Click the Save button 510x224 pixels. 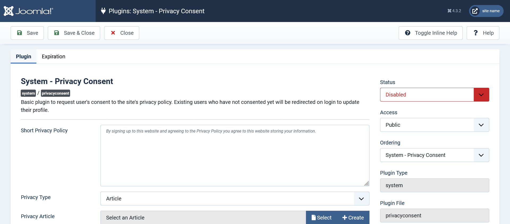tap(27, 33)
